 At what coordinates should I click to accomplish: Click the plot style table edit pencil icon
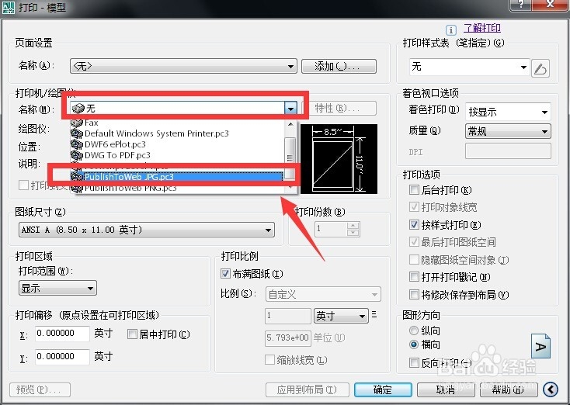[540, 68]
